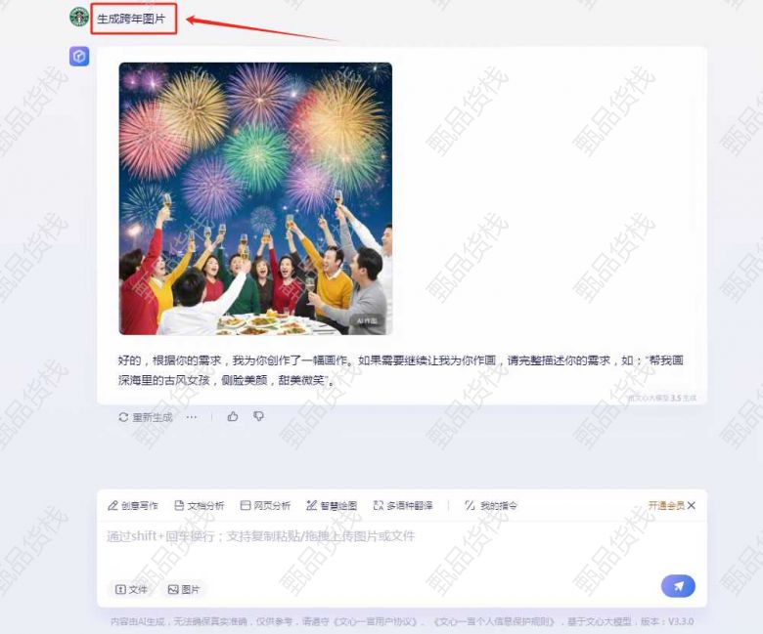Select the 多语种翻译 tool
Image resolution: width=763 pixels, height=634 pixels.
(x=403, y=506)
